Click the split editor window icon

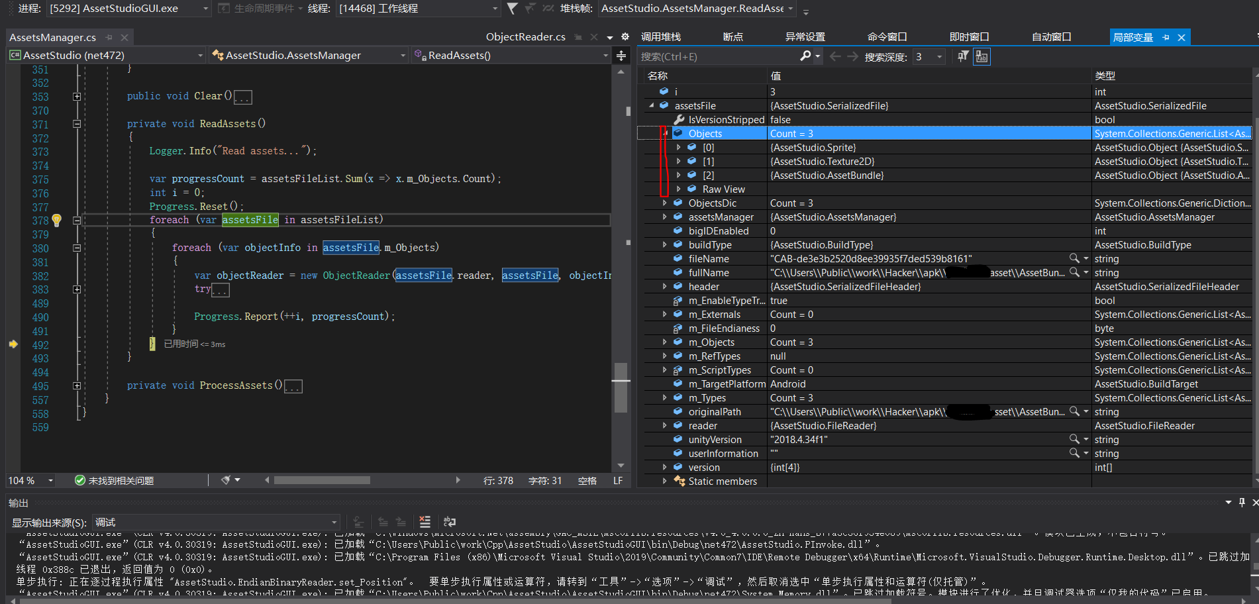click(x=621, y=56)
